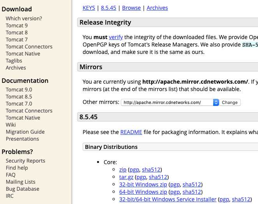This screenshot has width=258, height=204.
Task: Open the Archives link at top
Action: (157, 8)
